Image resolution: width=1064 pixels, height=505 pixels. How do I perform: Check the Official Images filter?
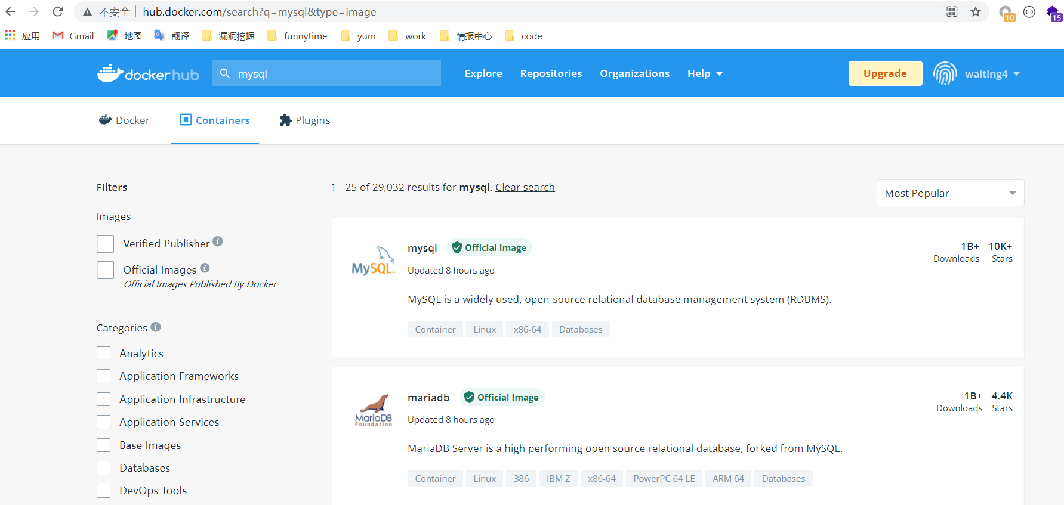[x=106, y=270]
